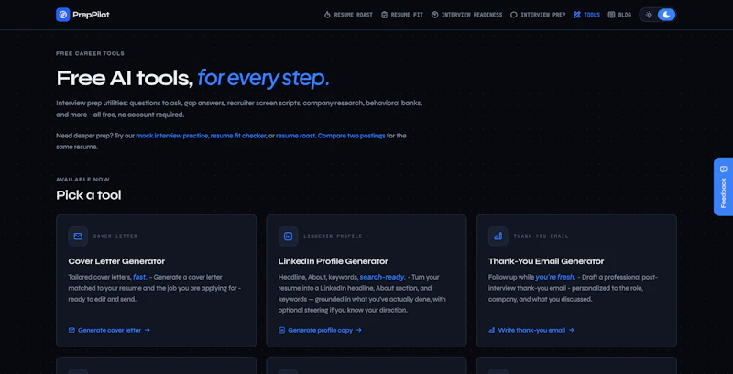This screenshot has height=374, width=733.
Task: Follow the resume fit checker link
Action: point(238,136)
